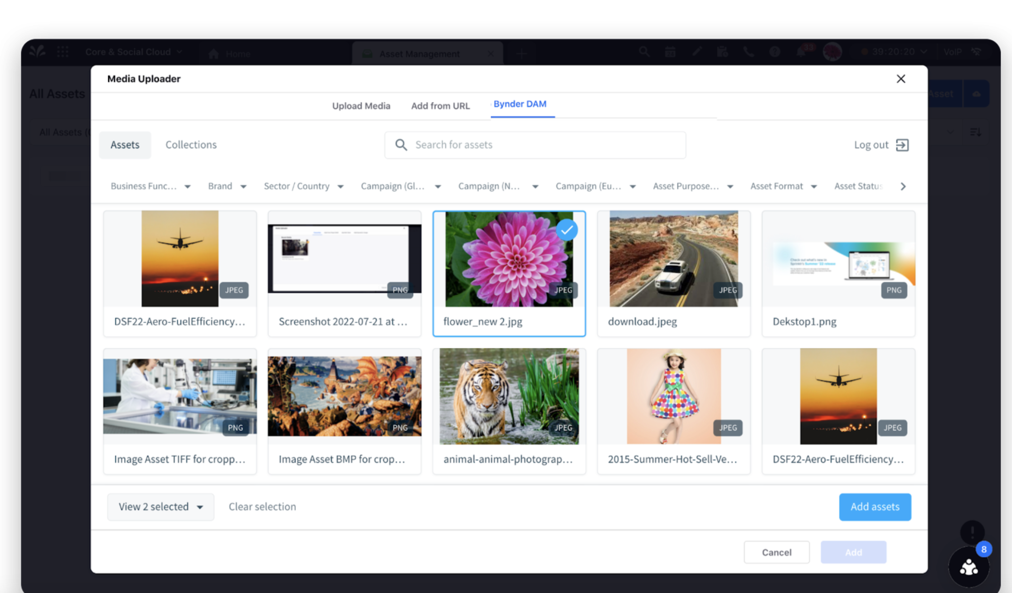The image size is (1012, 593).
Task: Click the search icon in asset search
Action: [x=401, y=144]
